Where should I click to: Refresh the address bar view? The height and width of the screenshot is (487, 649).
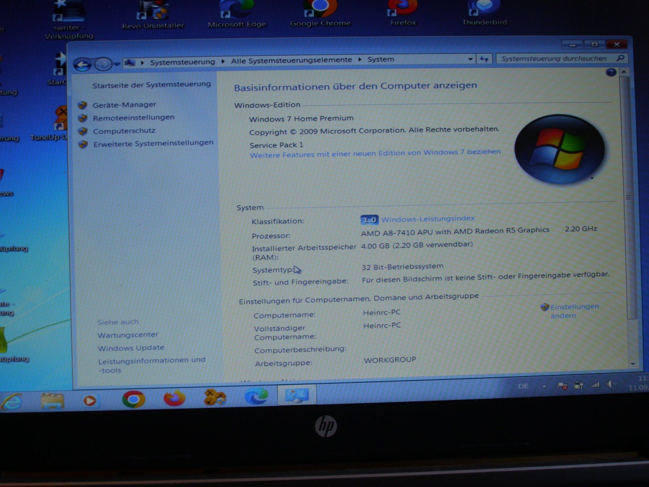[484, 59]
